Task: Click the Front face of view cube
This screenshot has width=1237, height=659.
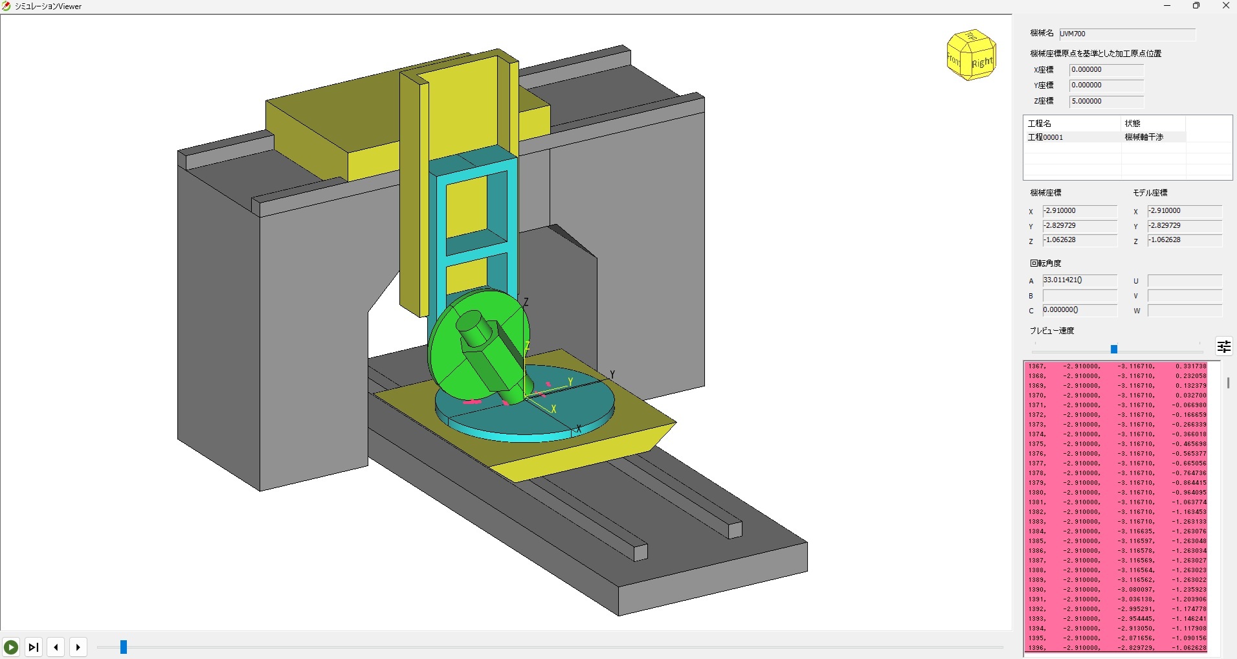Action: (x=954, y=60)
